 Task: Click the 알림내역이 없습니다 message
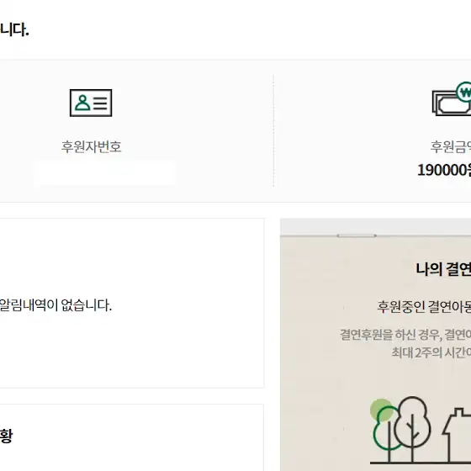(x=56, y=305)
